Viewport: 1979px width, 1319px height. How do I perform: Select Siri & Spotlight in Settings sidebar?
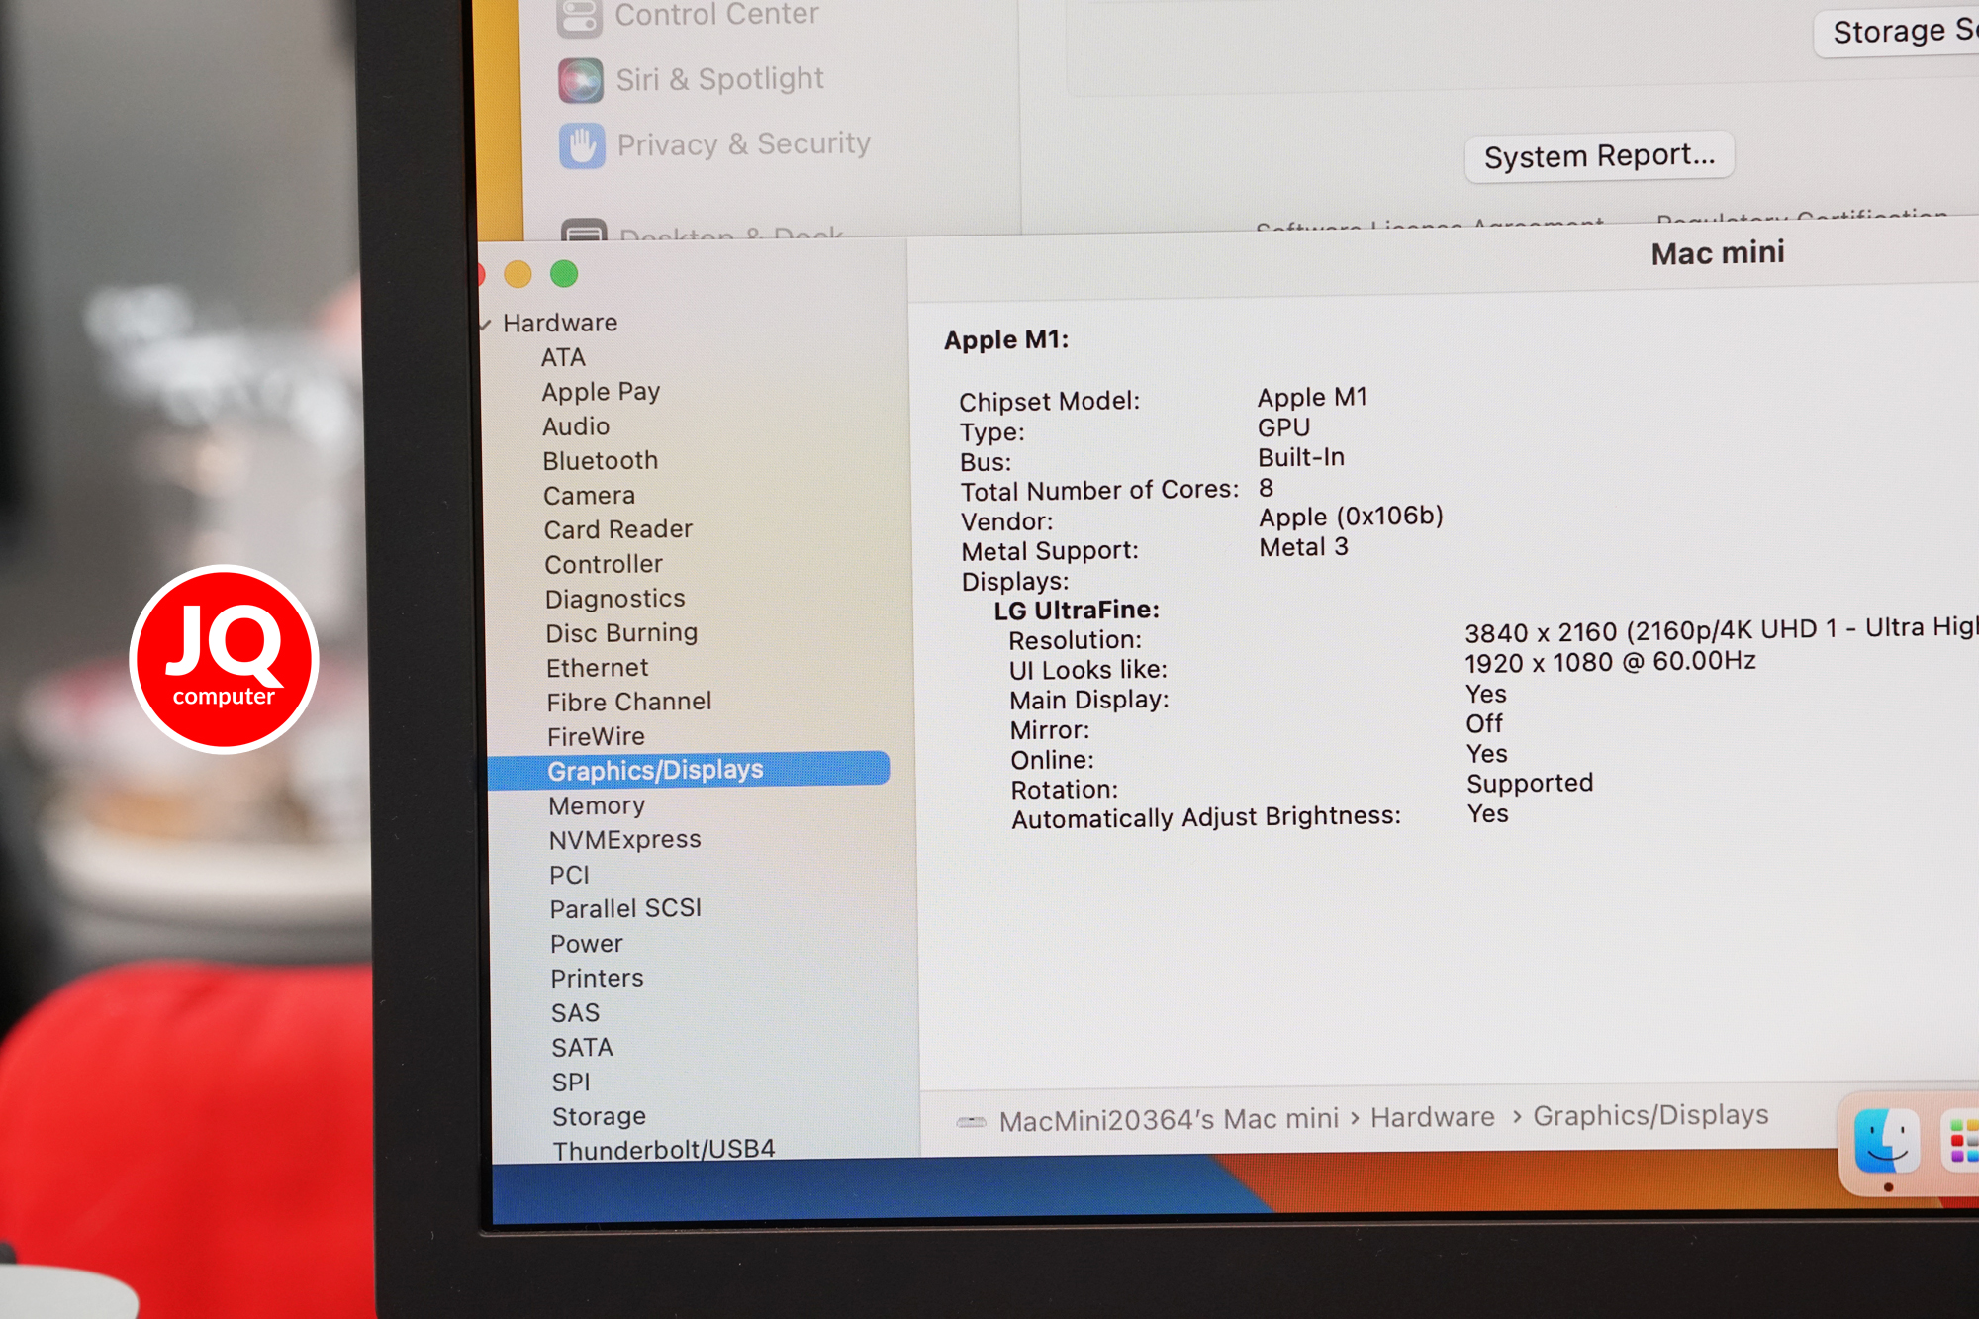coord(719,79)
